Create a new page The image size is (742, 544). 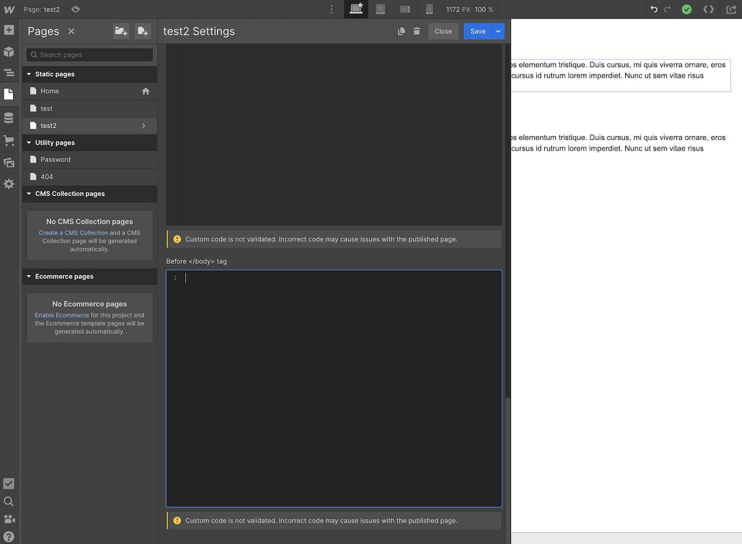pyautogui.click(x=143, y=31)
